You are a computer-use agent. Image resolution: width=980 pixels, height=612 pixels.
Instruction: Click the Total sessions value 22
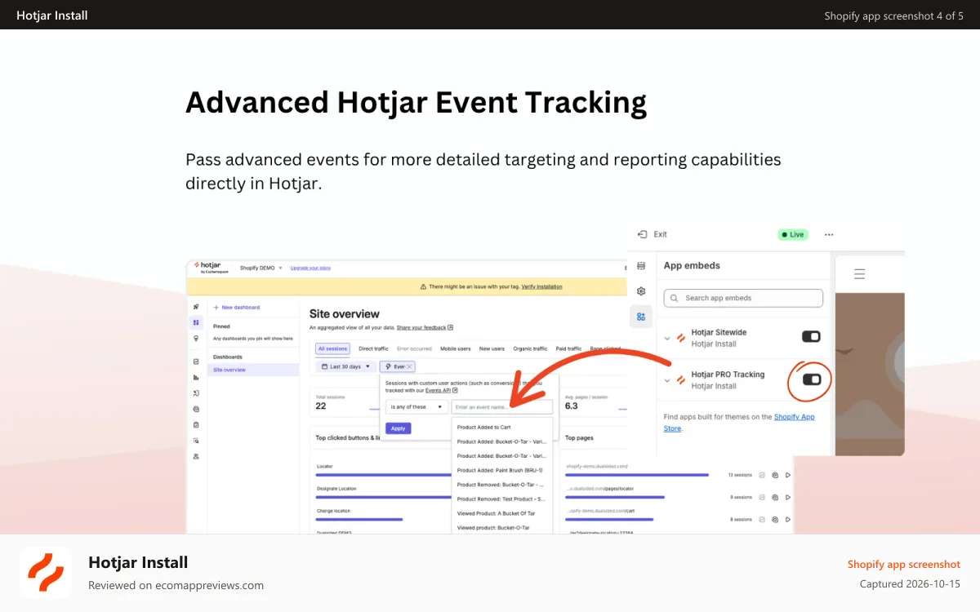coord(321,406)
